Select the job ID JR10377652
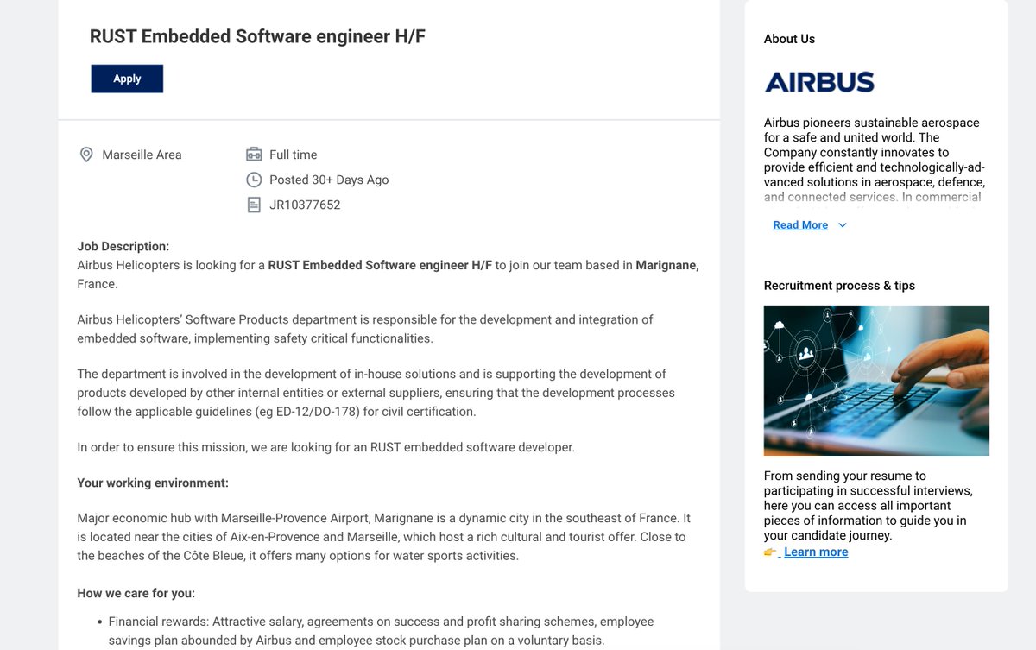1036x650 pixels. pyautogui.click(x=305, y=205)
